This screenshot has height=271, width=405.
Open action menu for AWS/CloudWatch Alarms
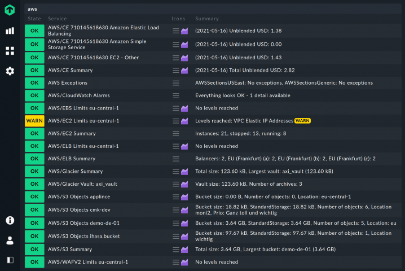pos(176,95)
